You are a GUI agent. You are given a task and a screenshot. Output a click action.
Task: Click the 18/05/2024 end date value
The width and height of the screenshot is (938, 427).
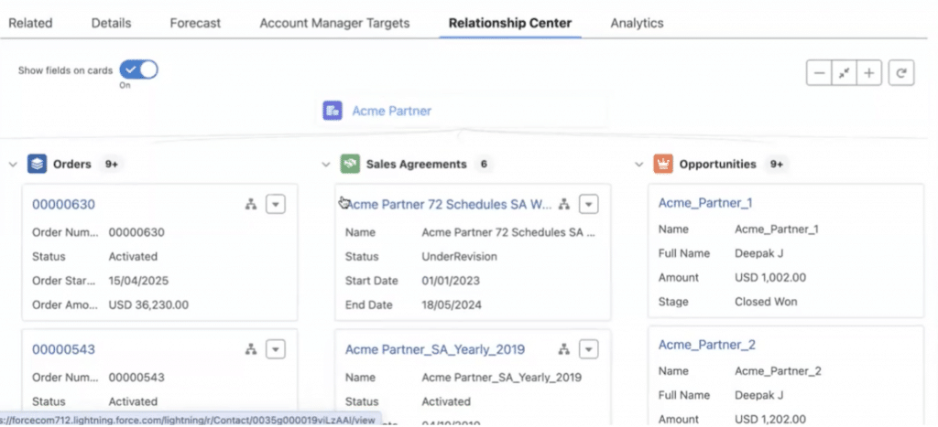tap(451, 305)
